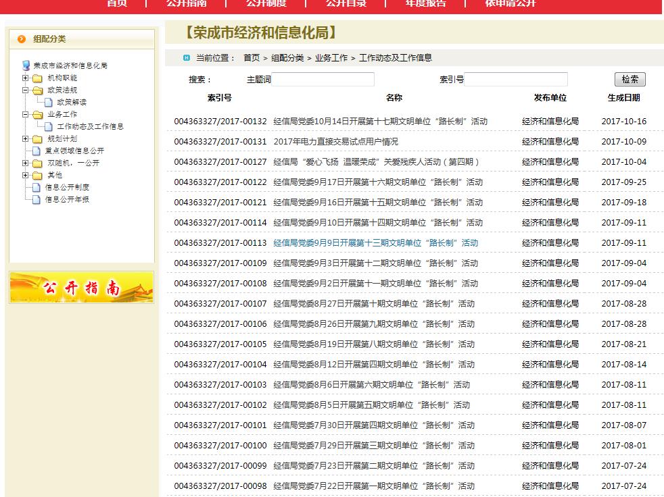The width and height of the screenshot is (664, 497).
Task: Click the document icon beside 信息公开年报
Action: [37, 200]
